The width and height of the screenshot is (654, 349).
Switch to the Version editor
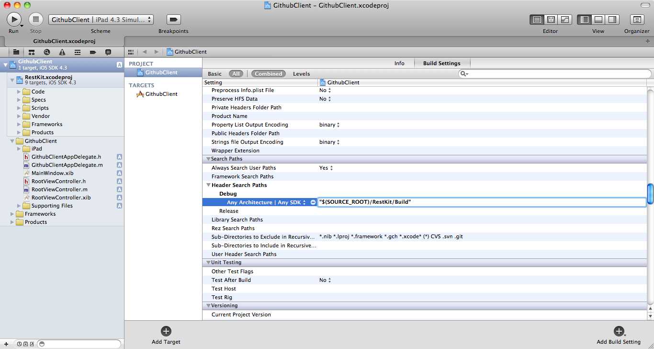565,20
